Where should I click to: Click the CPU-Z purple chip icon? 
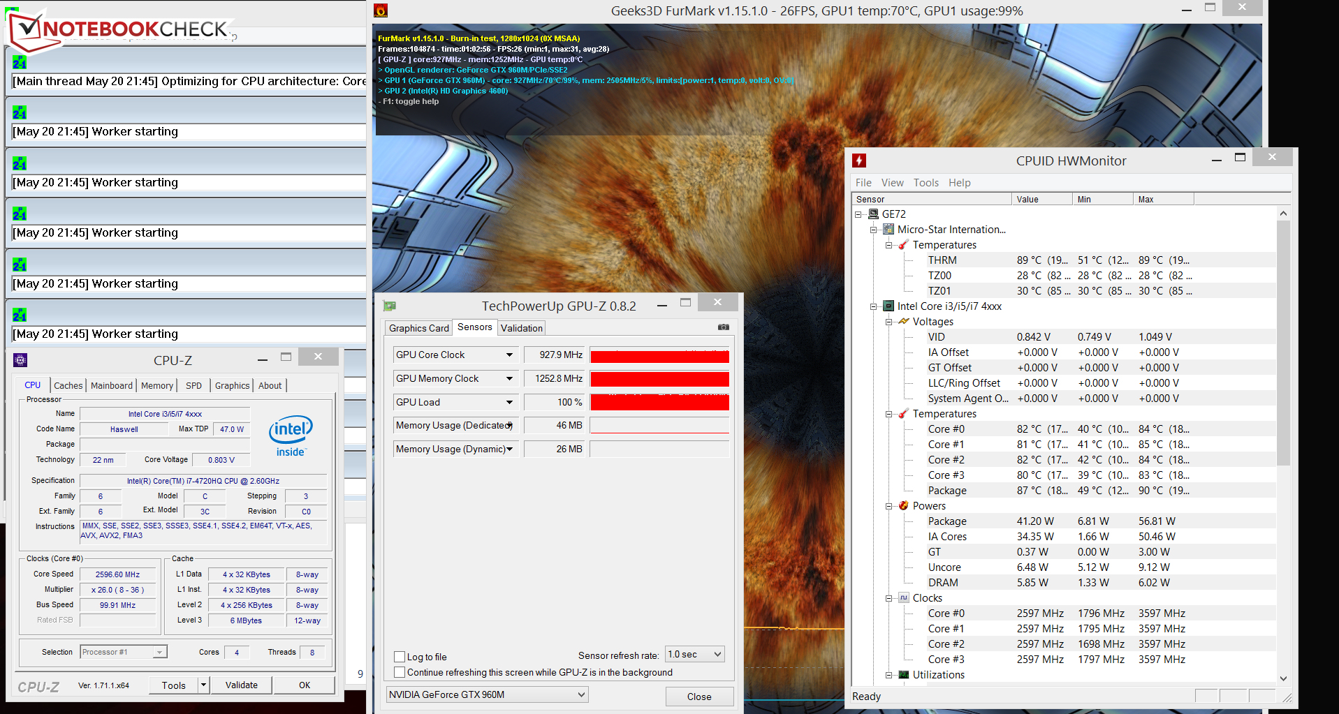(x=20, y=360)
